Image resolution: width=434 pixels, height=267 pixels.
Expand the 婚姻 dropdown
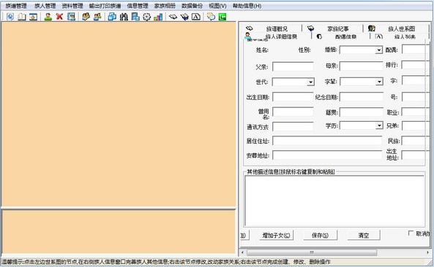(x=378, y=50)
